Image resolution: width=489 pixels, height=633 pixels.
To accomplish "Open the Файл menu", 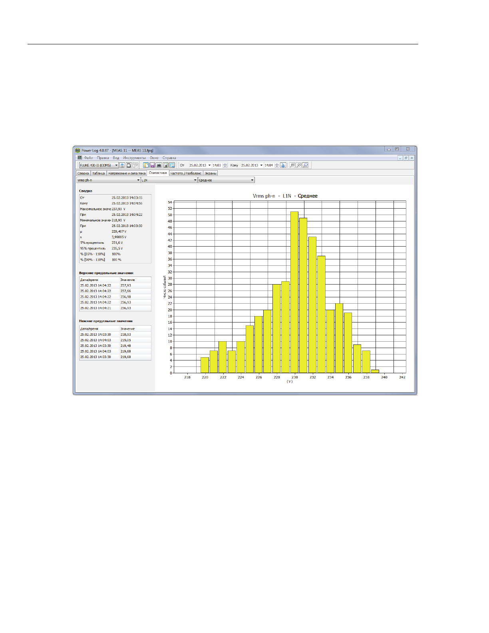I will pyautogui.click(x=88, y=158).
